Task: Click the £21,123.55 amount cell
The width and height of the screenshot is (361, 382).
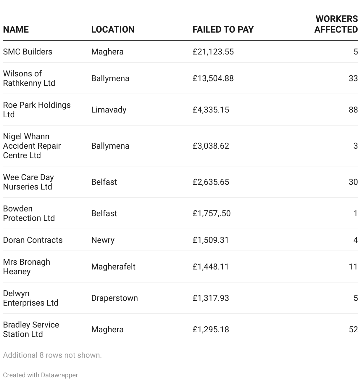Action: (x=213, y=52)
